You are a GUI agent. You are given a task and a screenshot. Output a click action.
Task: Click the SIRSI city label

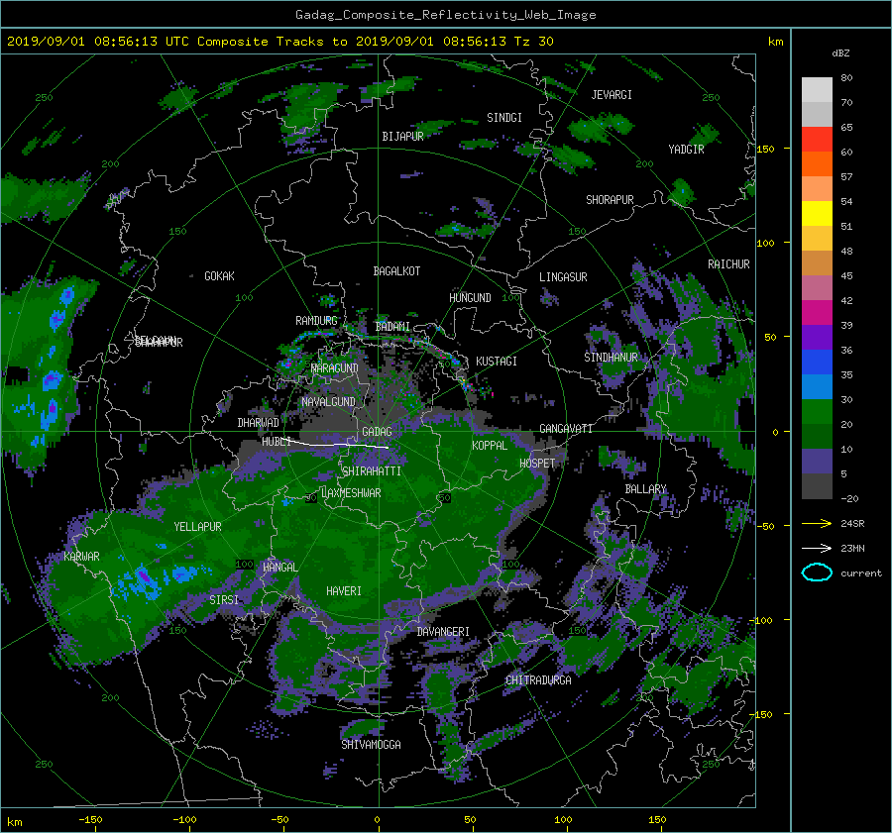[x=224, y=600]
